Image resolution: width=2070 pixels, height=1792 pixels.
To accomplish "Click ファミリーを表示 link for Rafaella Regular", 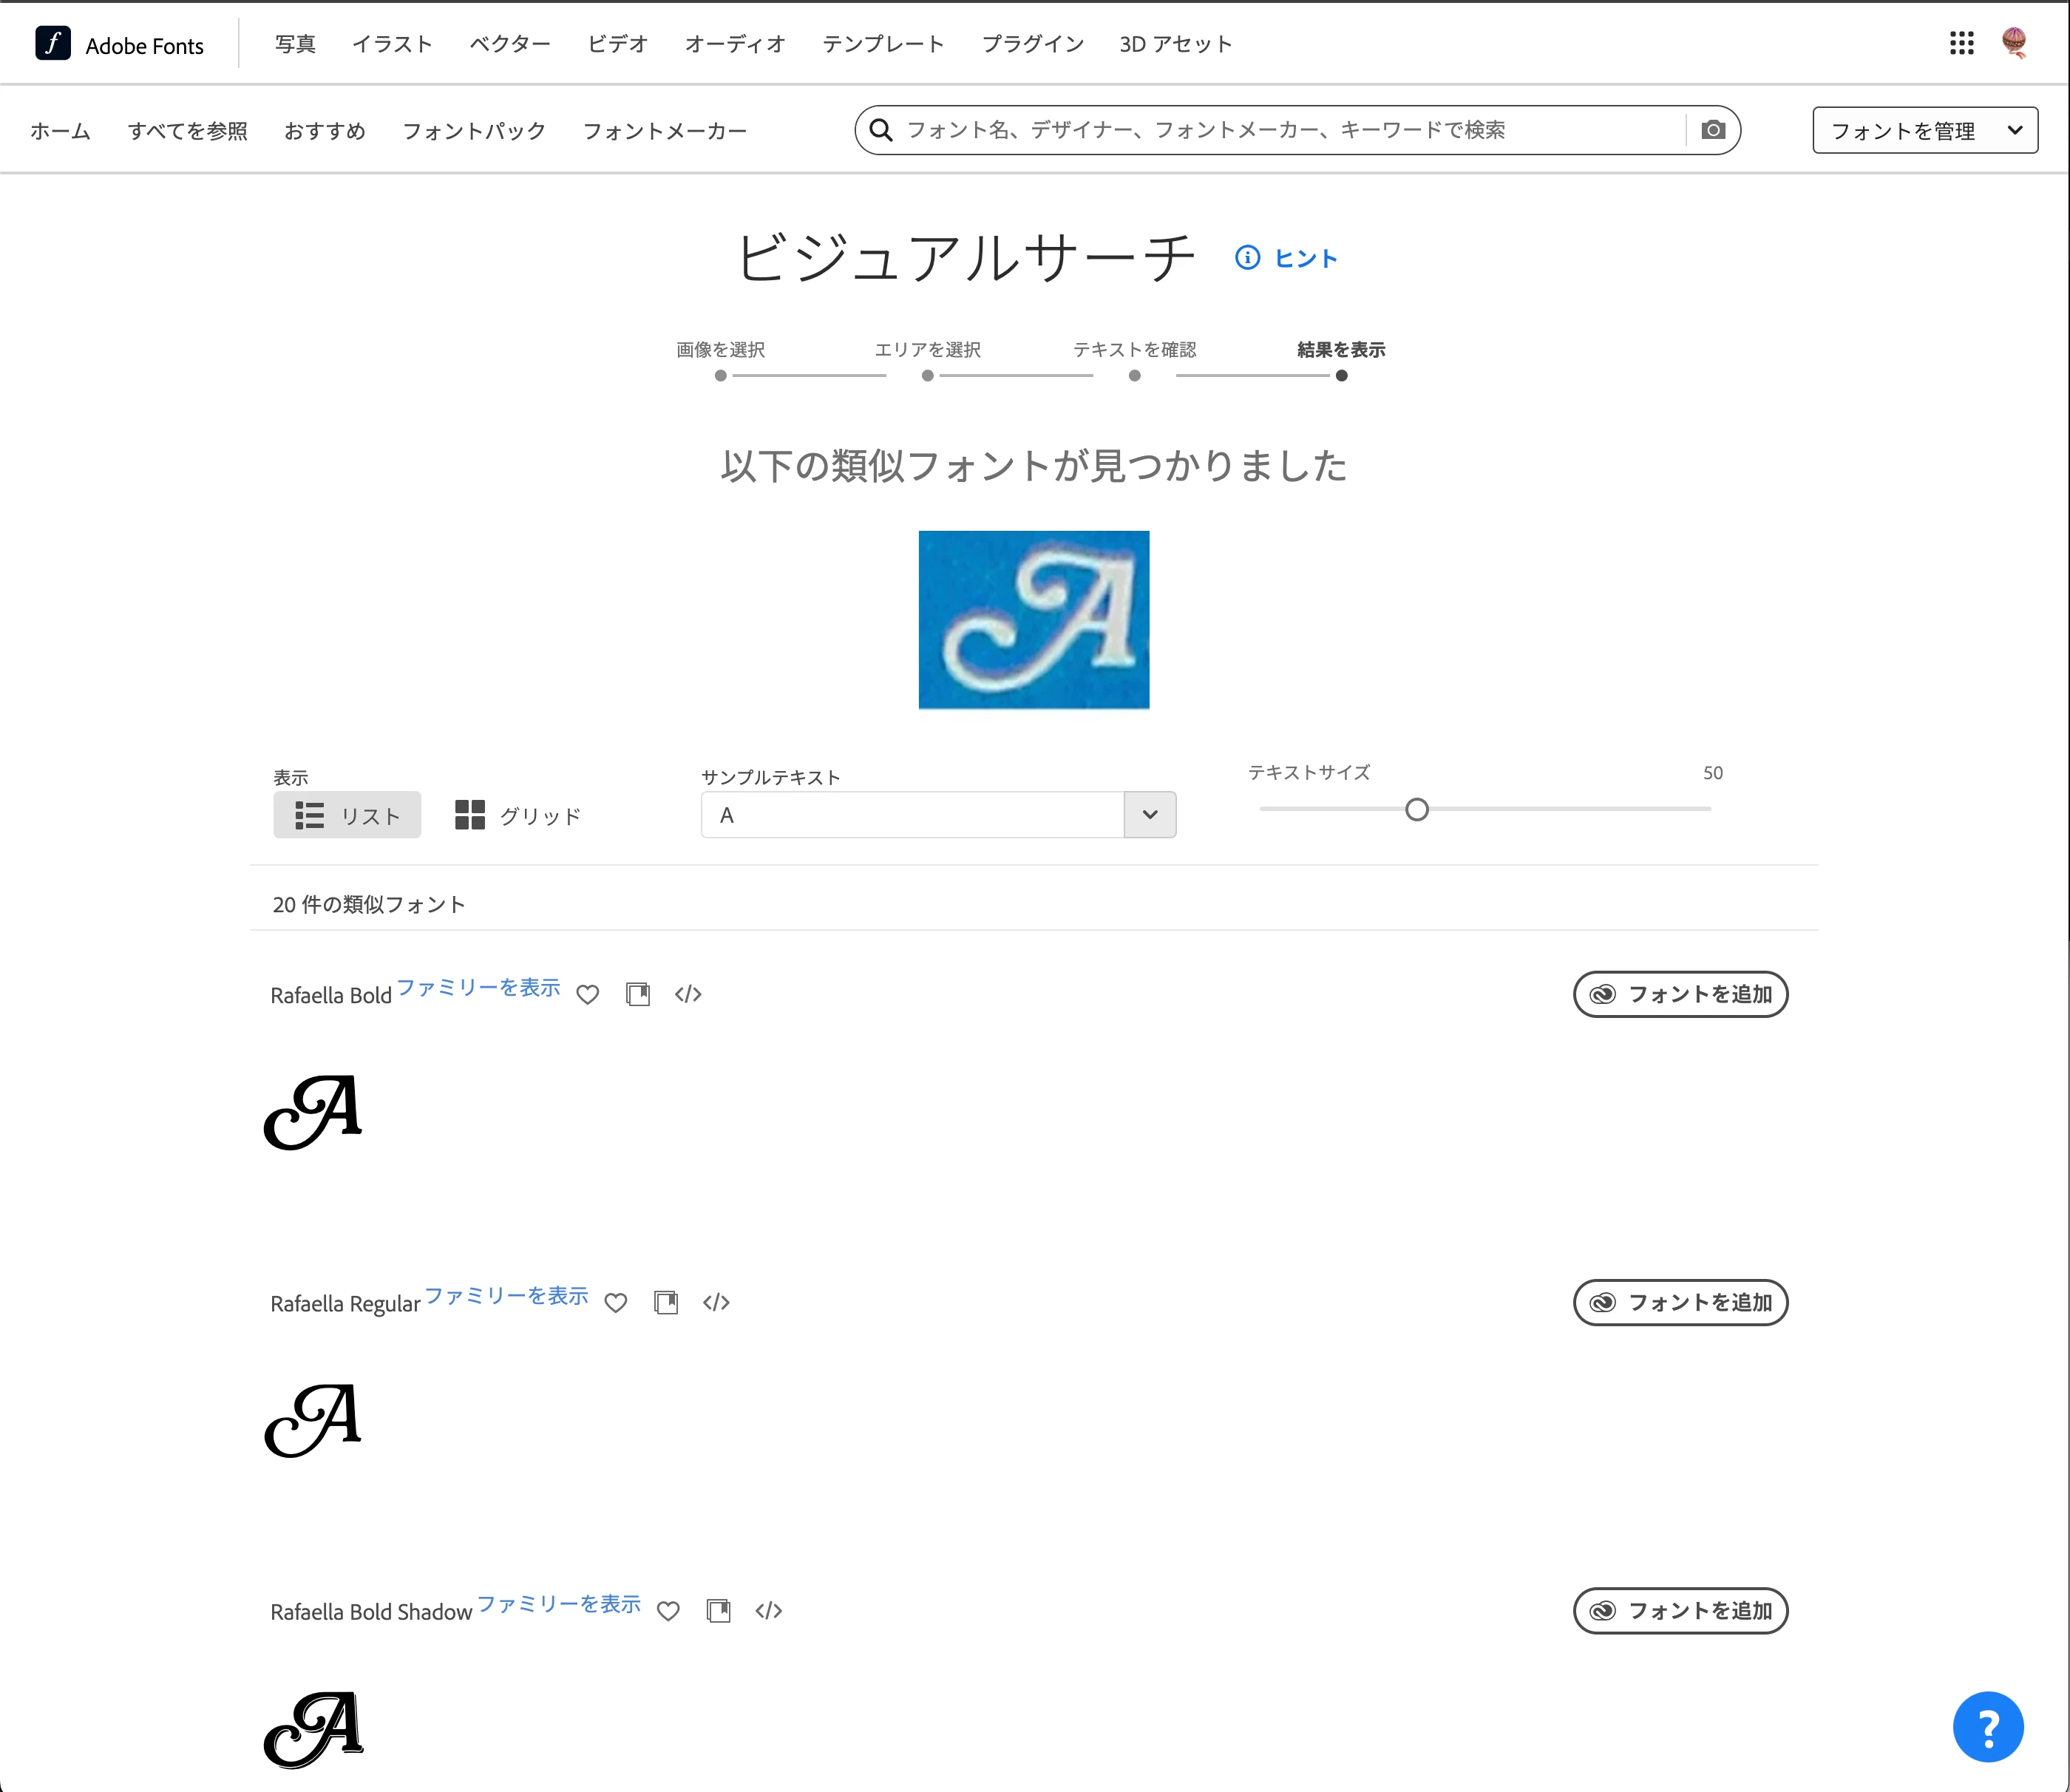I will [x=506, y=1295].
